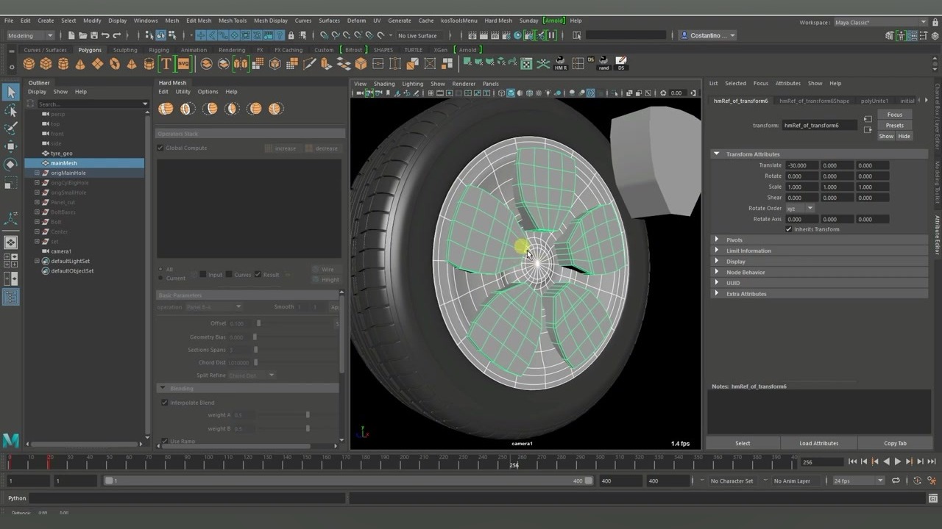942x529 pixels.
Task: Open the Mesh Tools menu
Action: [x=233, y=21]
